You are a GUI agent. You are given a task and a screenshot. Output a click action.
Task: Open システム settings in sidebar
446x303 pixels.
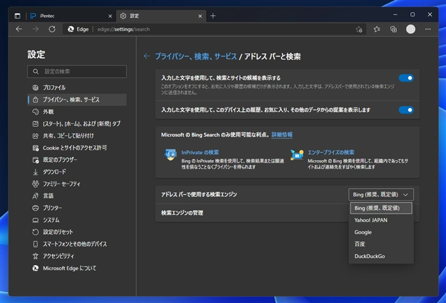tap(77, 220)
